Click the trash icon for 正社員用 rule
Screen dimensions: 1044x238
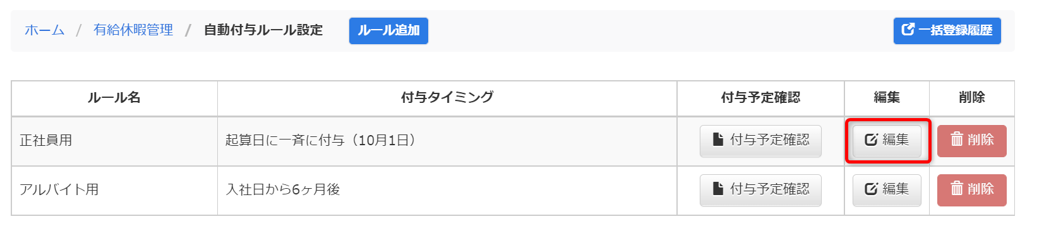(957, 139)
